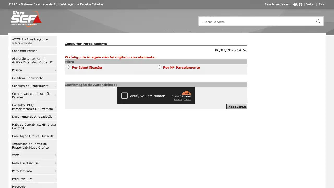The image size is (334, 188).
Task: Open the Cloudflare Privacy link
Action: coord(178,99)
